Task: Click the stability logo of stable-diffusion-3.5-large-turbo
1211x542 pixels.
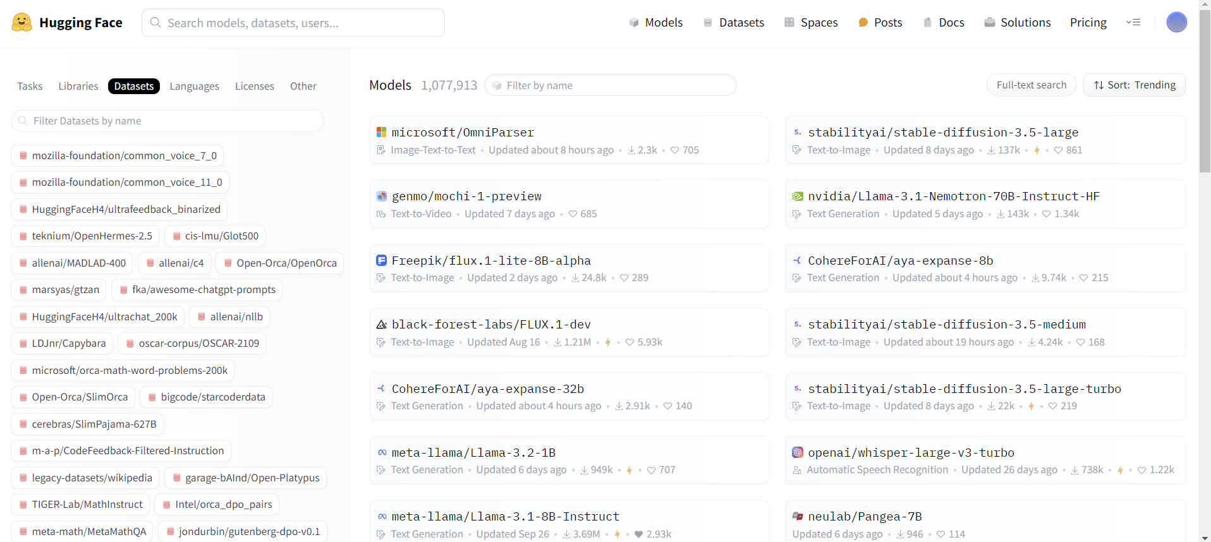Action: [798, 388]
